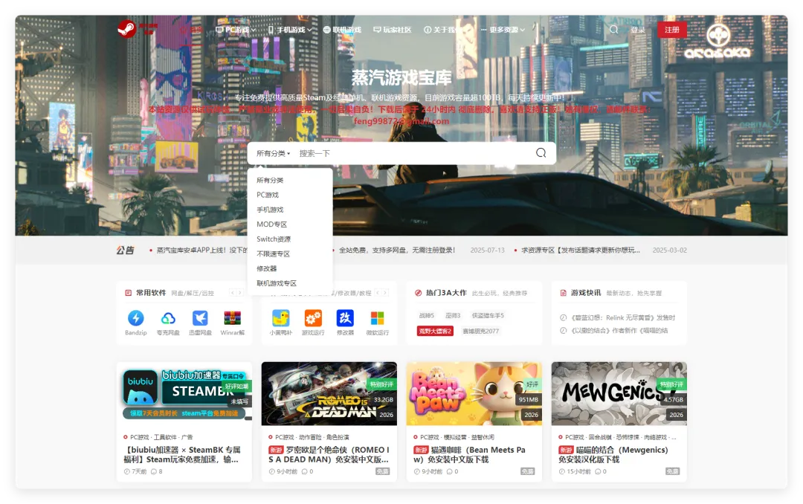Toggle the 所有分类 category dropdown
This screenshot has width=803, height=504.
pyautogui.click(x=274, y=153)
